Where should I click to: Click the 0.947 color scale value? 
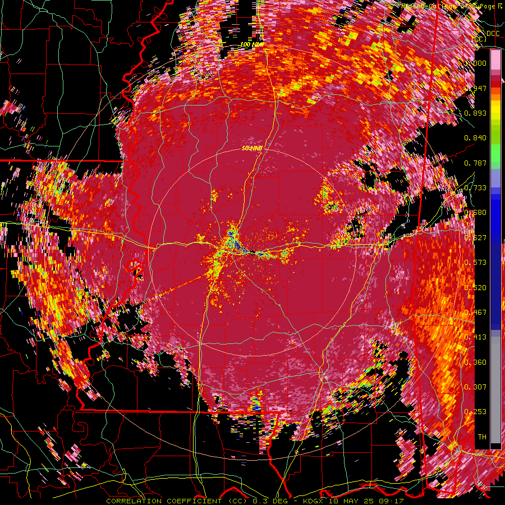pos(475,88)
